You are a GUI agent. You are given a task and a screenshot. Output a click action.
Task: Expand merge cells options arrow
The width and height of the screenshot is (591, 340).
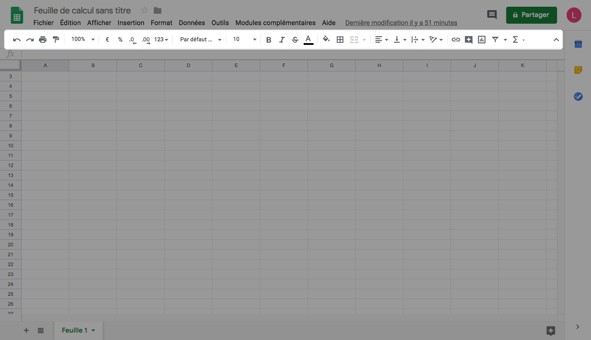pos(364,40)
